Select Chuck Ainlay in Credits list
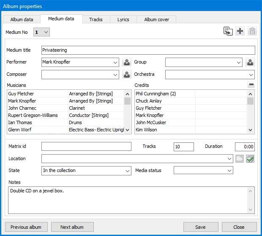The height and width of the screenshot is (236, 262). pos(149,101)
